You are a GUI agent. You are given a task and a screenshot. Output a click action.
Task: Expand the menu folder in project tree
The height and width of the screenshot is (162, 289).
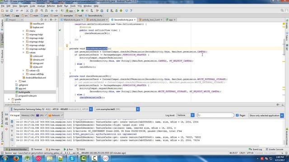(23, 31)
